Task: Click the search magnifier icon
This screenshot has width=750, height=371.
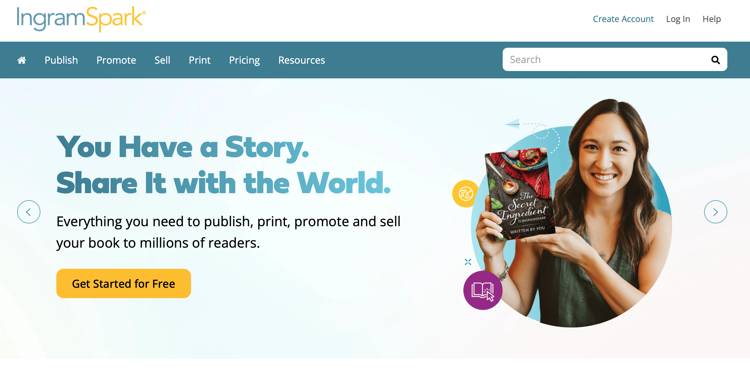Action: 715,60
